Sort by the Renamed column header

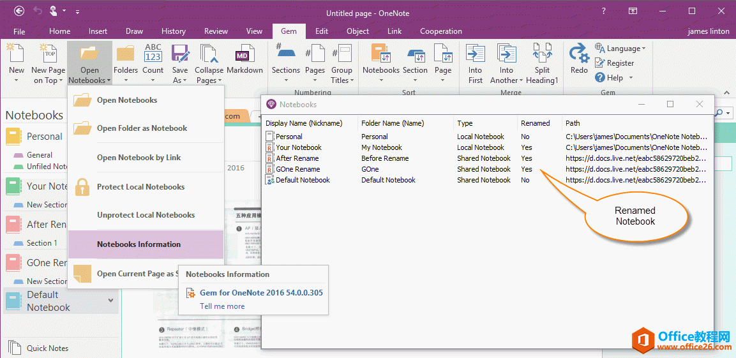pyautogui.click(x=540, y=123)
